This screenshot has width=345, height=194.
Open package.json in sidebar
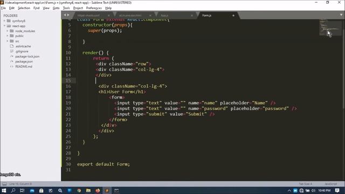[x=24, y=61]
